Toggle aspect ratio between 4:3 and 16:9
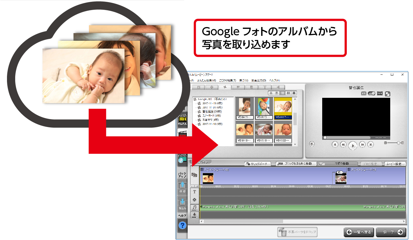The width and height of the screenshot is (413, 240). (372, 93)
